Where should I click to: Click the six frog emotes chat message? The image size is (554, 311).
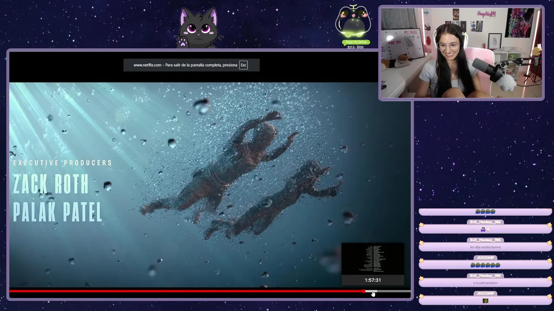tap(485, 265)
